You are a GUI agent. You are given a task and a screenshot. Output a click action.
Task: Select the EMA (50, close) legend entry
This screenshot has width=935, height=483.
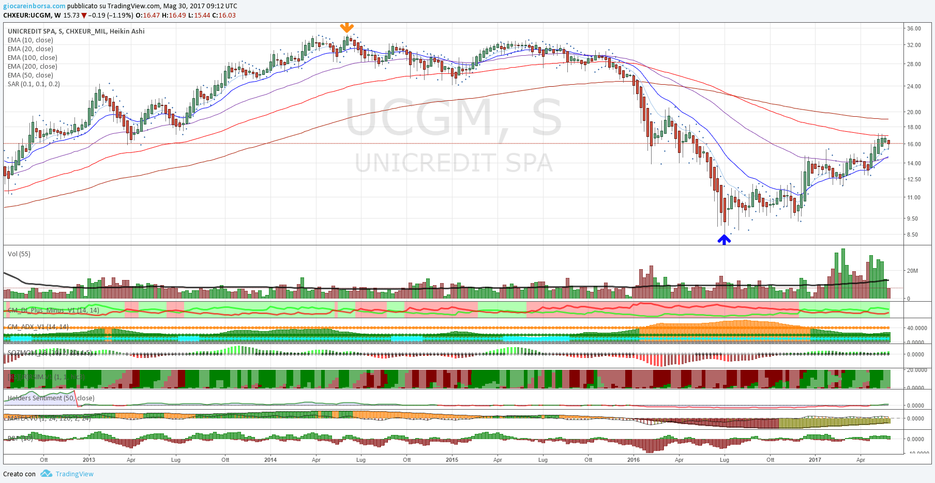(x=31, y=75)
